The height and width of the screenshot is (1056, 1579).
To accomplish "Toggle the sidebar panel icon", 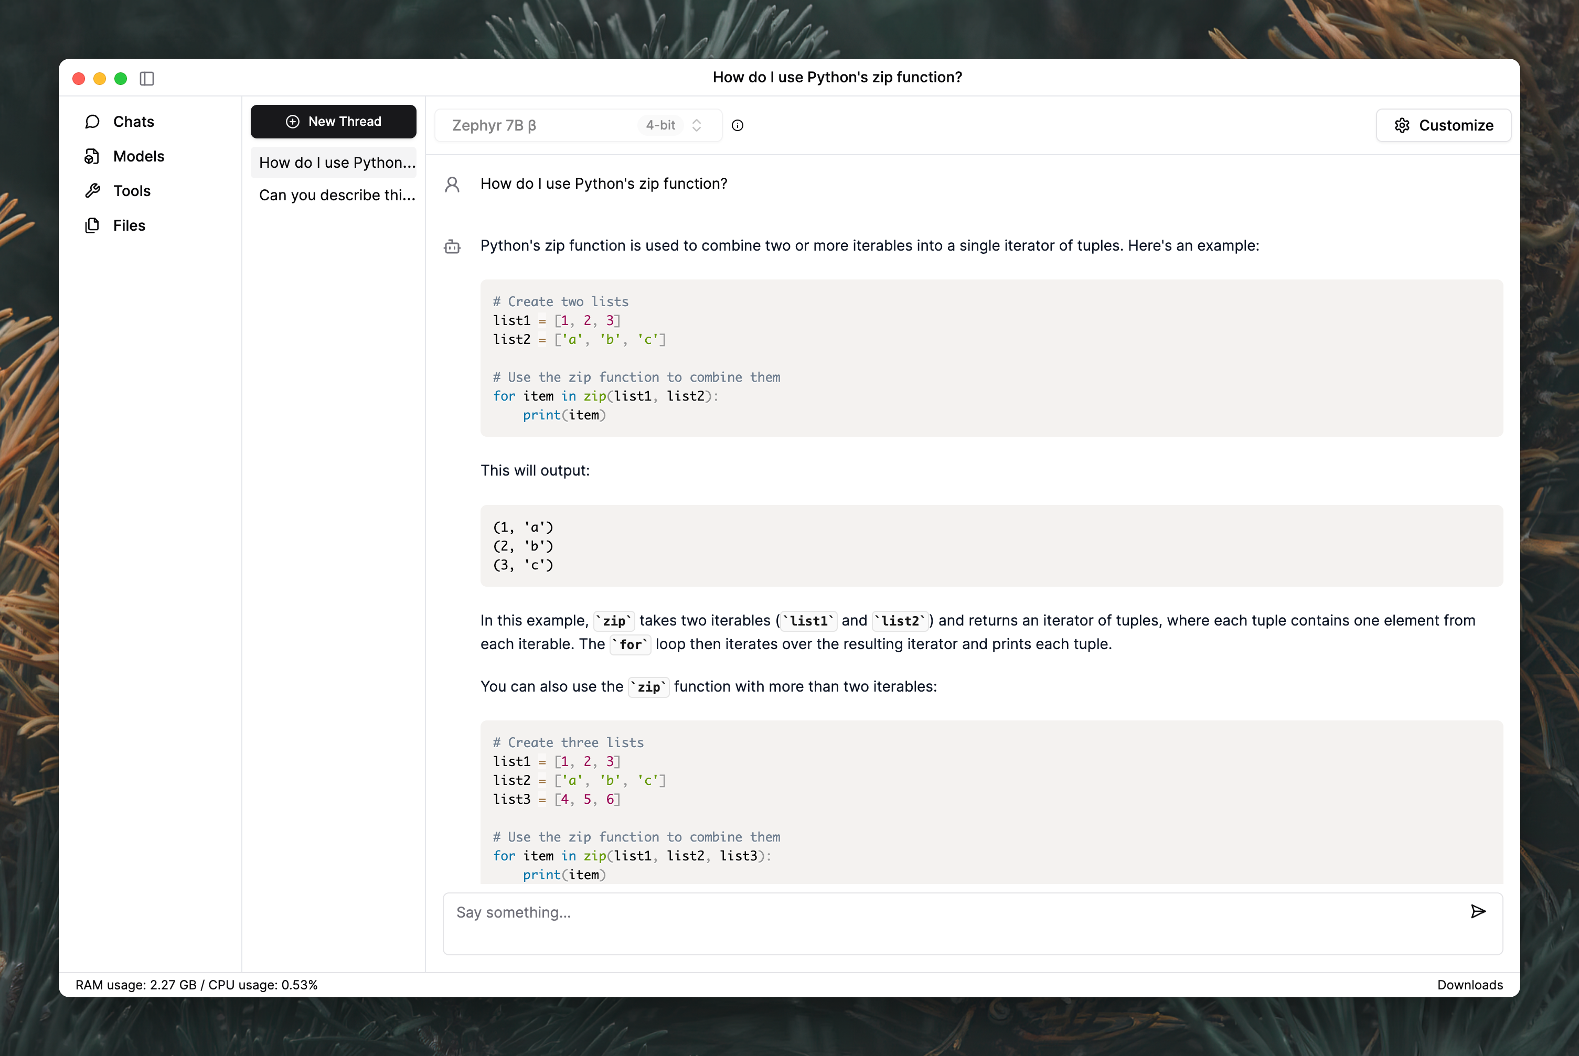I will coord(147,79).
